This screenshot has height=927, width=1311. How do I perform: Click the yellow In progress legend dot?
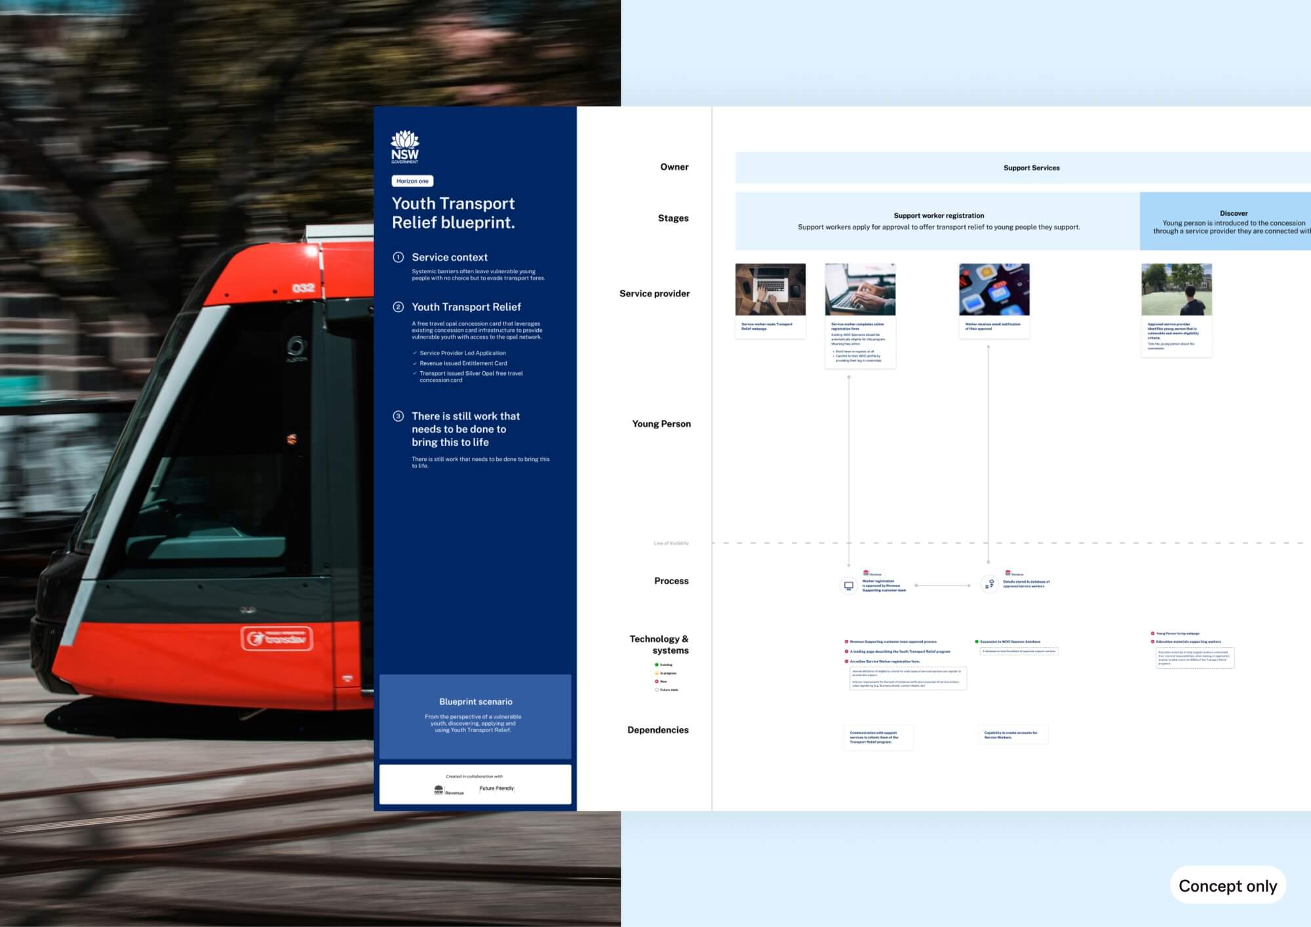(x=656, y=673)
